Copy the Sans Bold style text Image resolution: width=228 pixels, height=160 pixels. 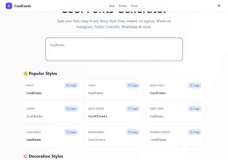tap(71, 132)
